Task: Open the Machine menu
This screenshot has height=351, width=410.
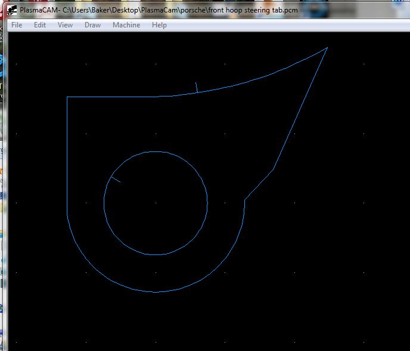Action: pos(126,25)
